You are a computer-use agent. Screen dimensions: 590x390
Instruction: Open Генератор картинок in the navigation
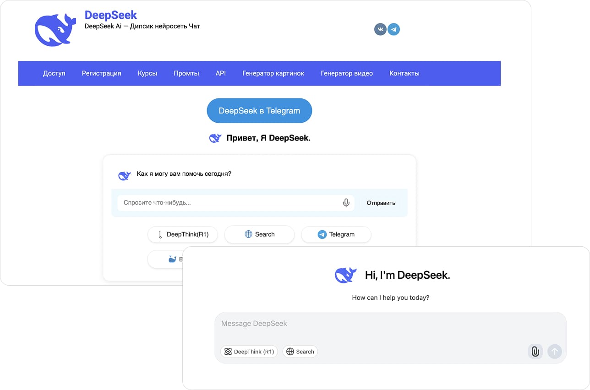[273, 73]
